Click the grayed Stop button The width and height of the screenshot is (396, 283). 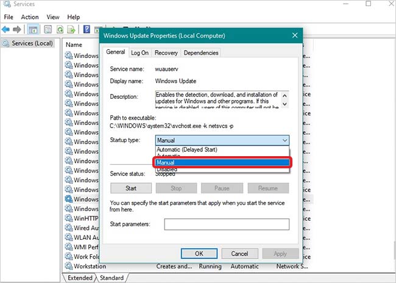[176, 188]
